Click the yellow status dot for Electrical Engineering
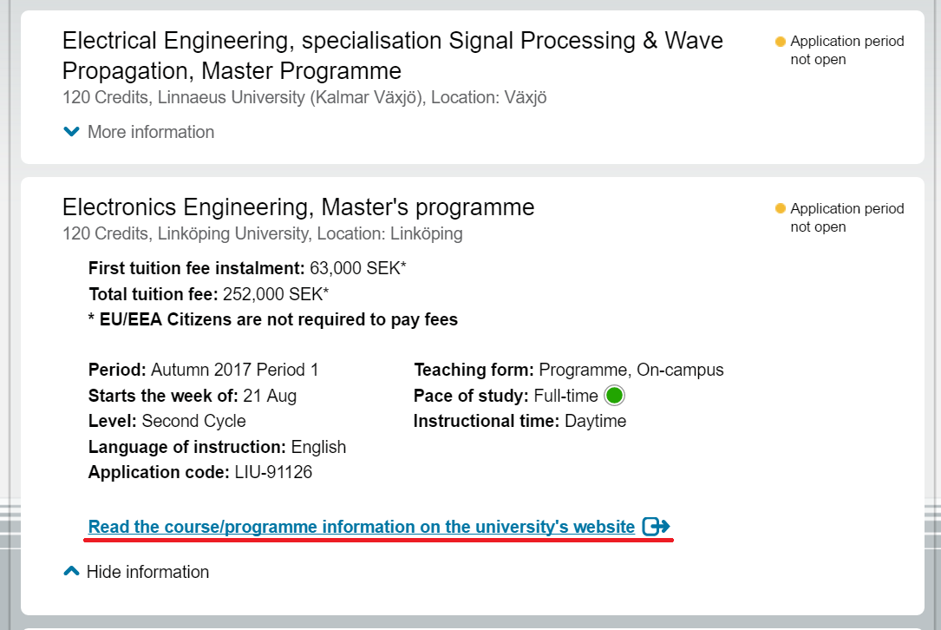Image resolution: width=941 pixels, height=630 pixels. [780, 42]
